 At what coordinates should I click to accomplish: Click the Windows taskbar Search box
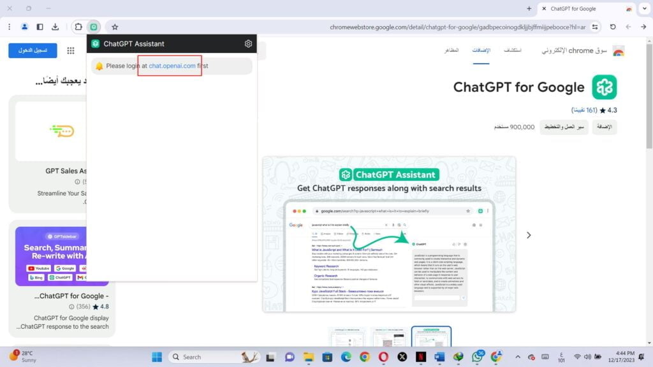point(210,357)
